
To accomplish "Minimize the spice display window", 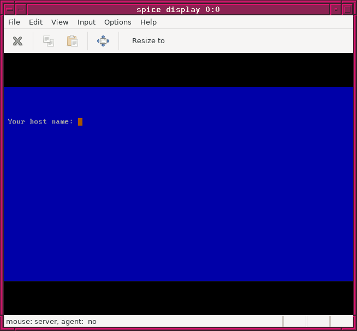I will [x=336, y=9].
